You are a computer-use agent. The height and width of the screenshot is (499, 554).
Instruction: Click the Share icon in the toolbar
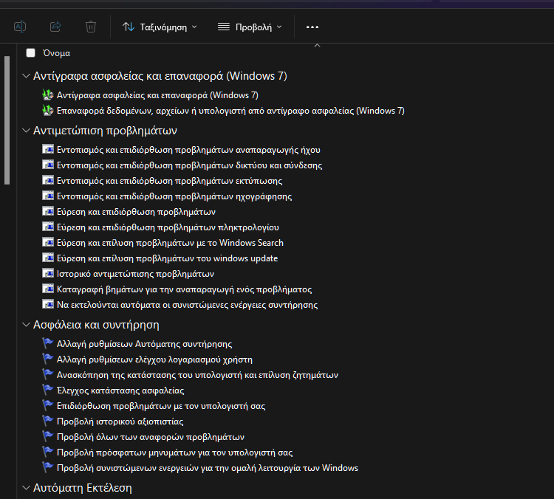click(55, 27)
